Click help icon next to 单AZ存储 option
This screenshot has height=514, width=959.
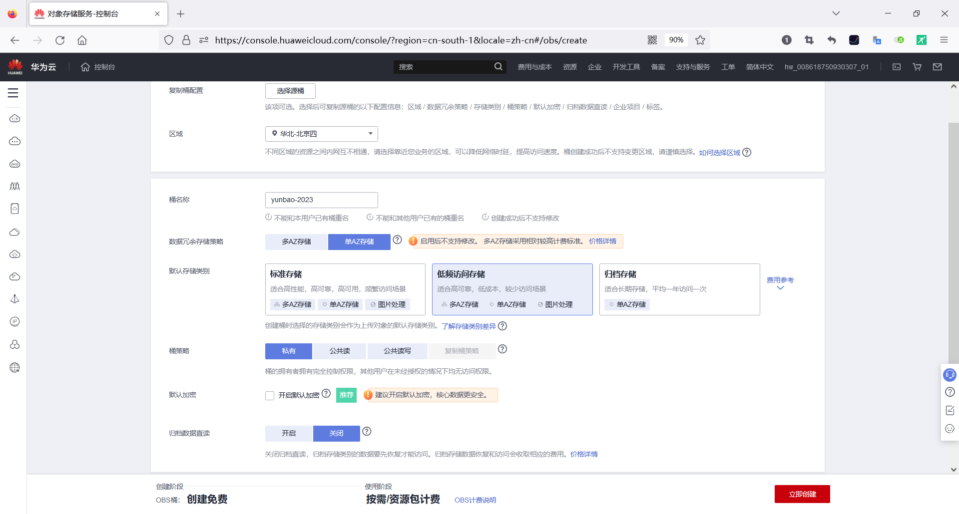398,240
